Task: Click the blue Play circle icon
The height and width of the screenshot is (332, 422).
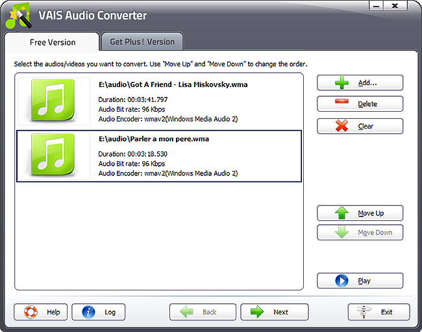Action: click(341, 281)
